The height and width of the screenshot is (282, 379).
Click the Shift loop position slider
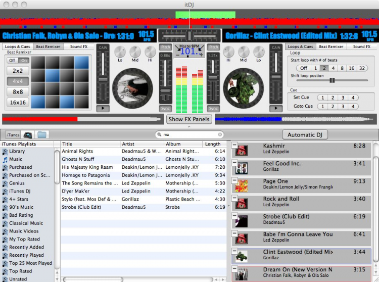tap(332, 80)
